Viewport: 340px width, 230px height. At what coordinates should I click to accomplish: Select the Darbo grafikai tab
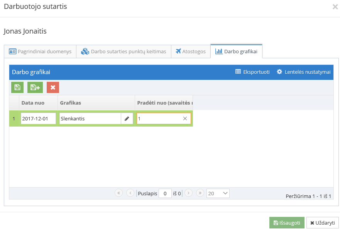tap(236, 51)
